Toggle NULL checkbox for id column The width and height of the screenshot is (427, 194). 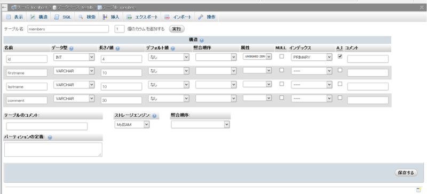pyautogui.click(x=282, y=56)
